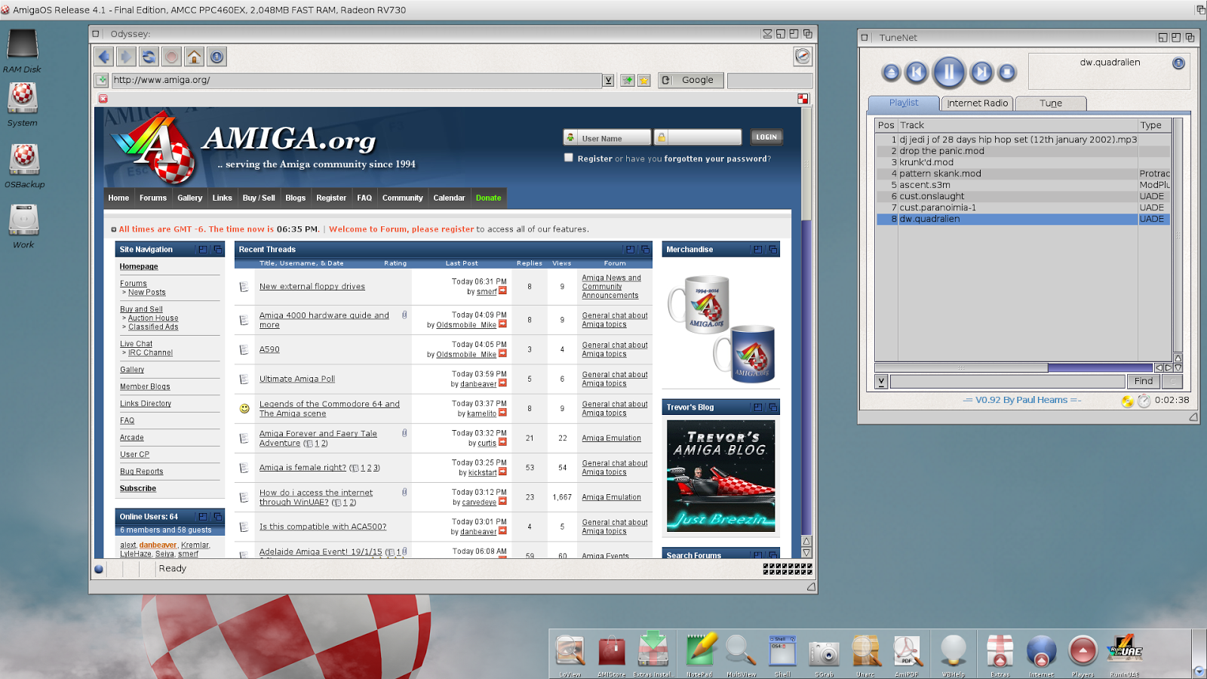Pause playback in TuneNet
The width and height of the screenshot is (1207, 679).
coord(949,72)
